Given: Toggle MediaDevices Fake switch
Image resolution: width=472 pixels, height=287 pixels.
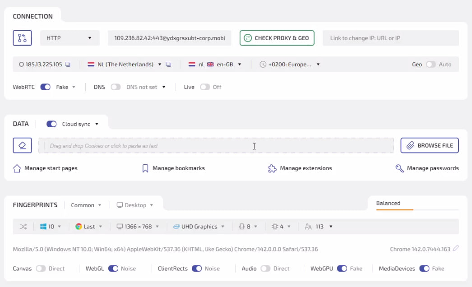Looking at the screenshot, I should pos(424,268).
